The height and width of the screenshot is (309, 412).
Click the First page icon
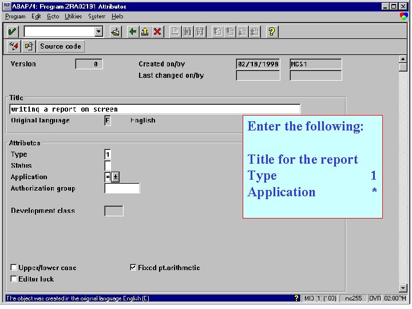(217, 32)
